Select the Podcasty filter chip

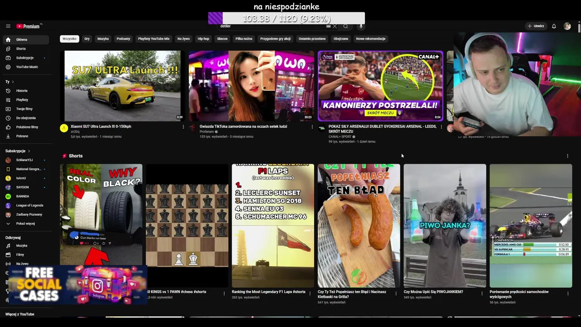[123, 39]
